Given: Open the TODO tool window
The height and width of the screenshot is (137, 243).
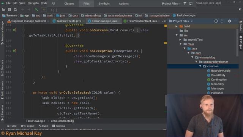Looking at the screenshot, I should click(x=12, y=126).
